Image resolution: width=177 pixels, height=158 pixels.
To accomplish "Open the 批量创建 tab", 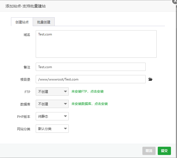I will click(x=44, y=22).
